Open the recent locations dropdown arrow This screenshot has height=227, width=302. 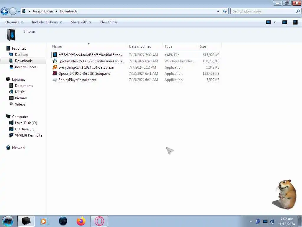19,12
